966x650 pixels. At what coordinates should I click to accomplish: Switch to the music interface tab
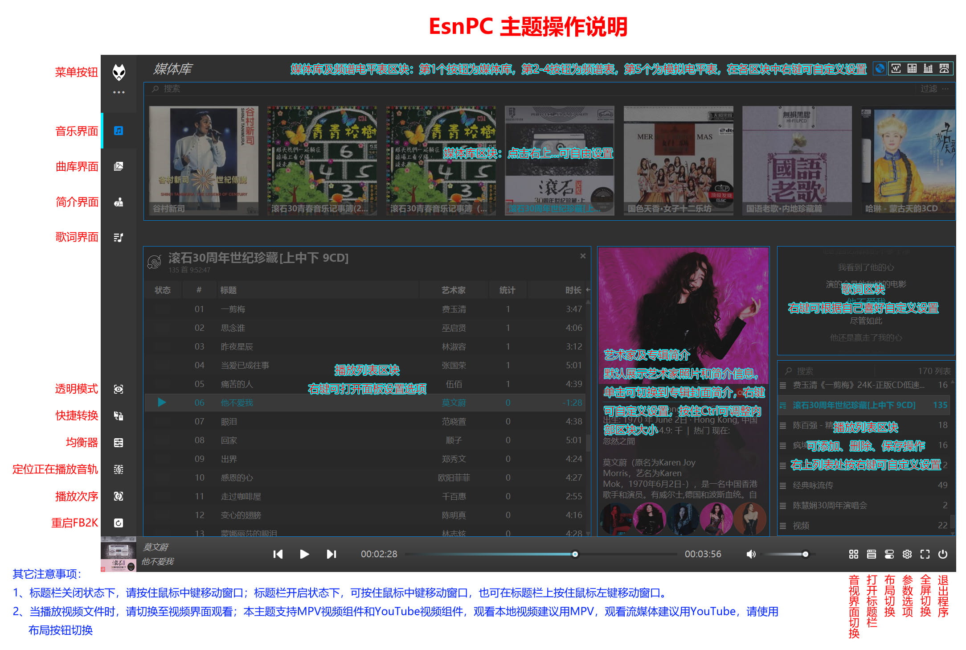(x=119, y=131)
